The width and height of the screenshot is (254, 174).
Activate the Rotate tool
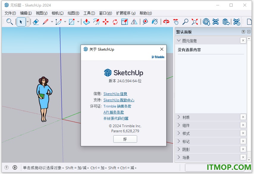[115, 22]
